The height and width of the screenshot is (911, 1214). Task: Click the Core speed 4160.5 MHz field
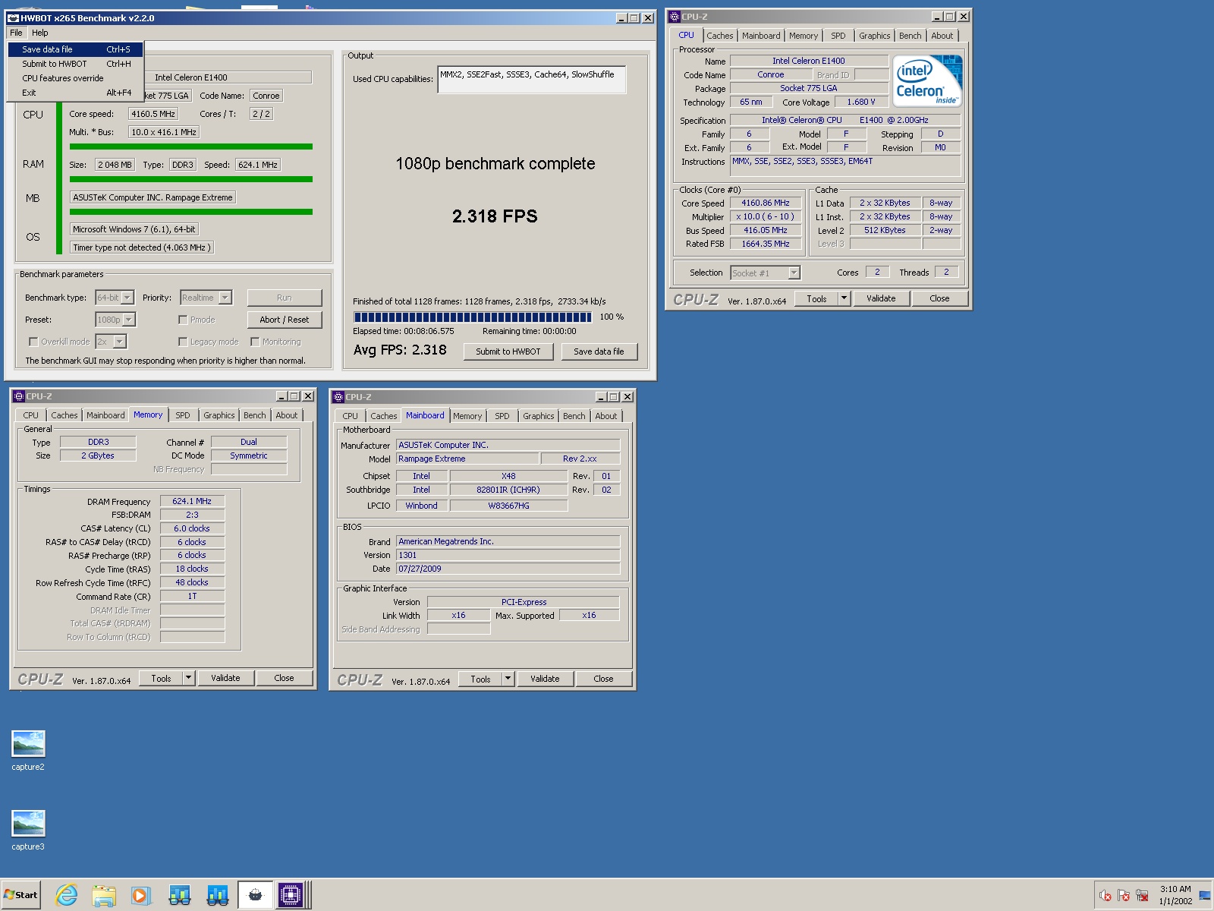(x=153, y=114)
